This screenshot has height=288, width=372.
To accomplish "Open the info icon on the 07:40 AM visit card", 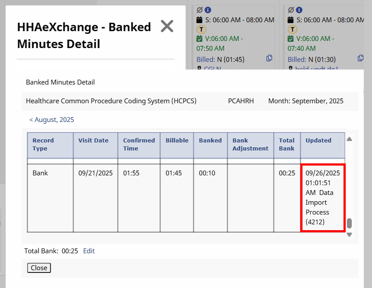I will pyautogui.click(x=299, y=10).
